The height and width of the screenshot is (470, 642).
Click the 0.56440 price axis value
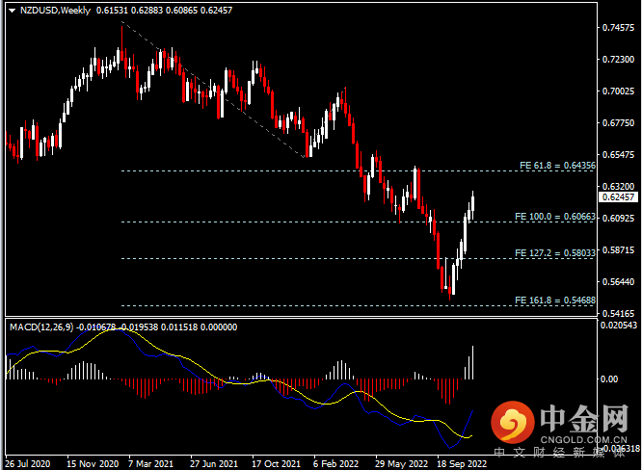[x=616, y=282]
